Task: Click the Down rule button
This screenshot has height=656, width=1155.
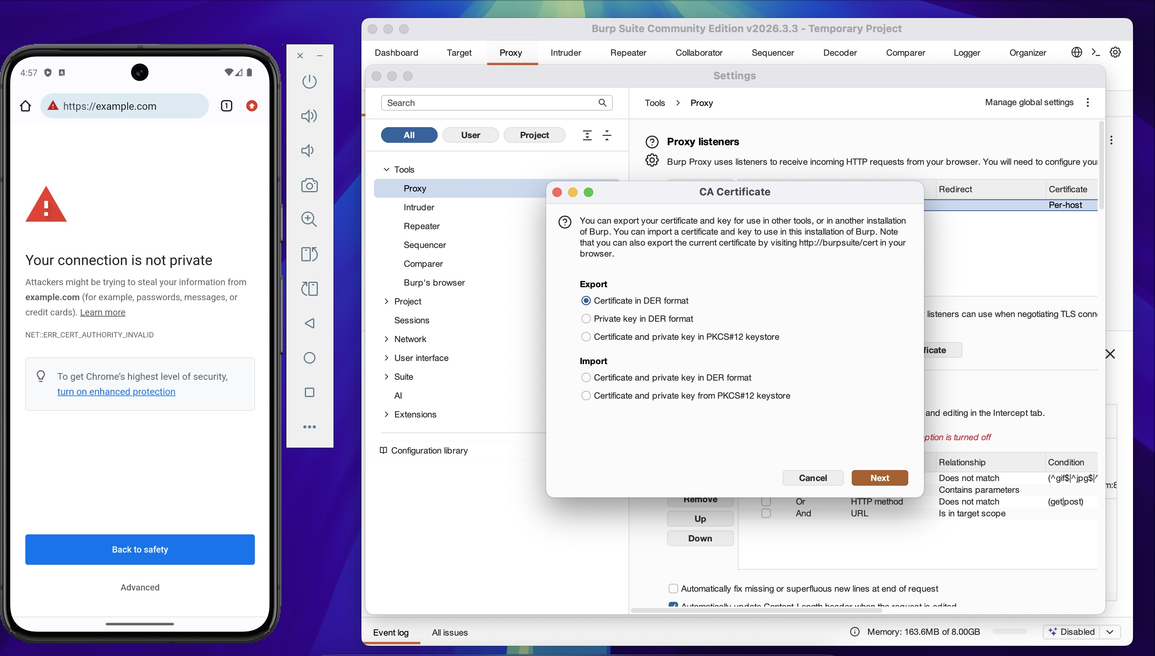Action: click(700, 538)
